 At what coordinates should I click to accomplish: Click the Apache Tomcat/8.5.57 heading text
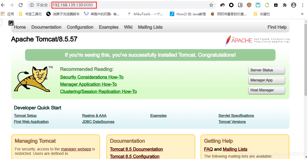[44, 39]
